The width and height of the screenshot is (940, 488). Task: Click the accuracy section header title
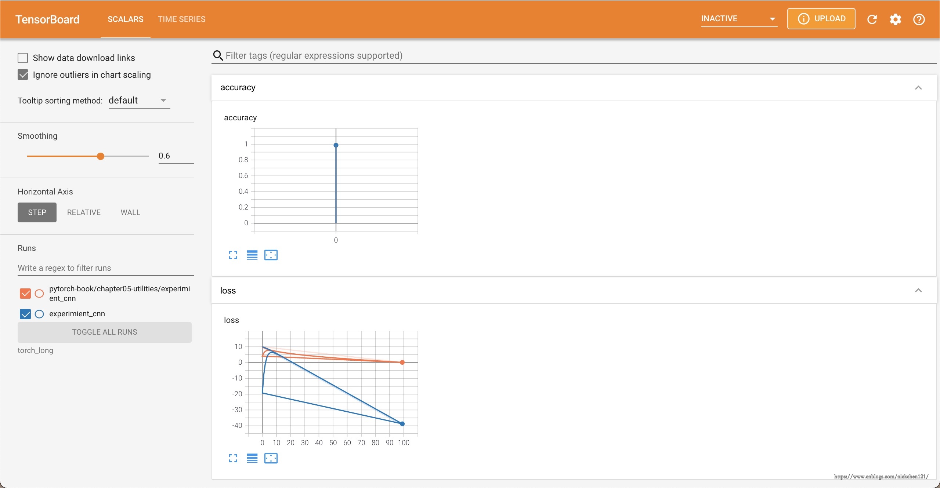click(238, 88)
